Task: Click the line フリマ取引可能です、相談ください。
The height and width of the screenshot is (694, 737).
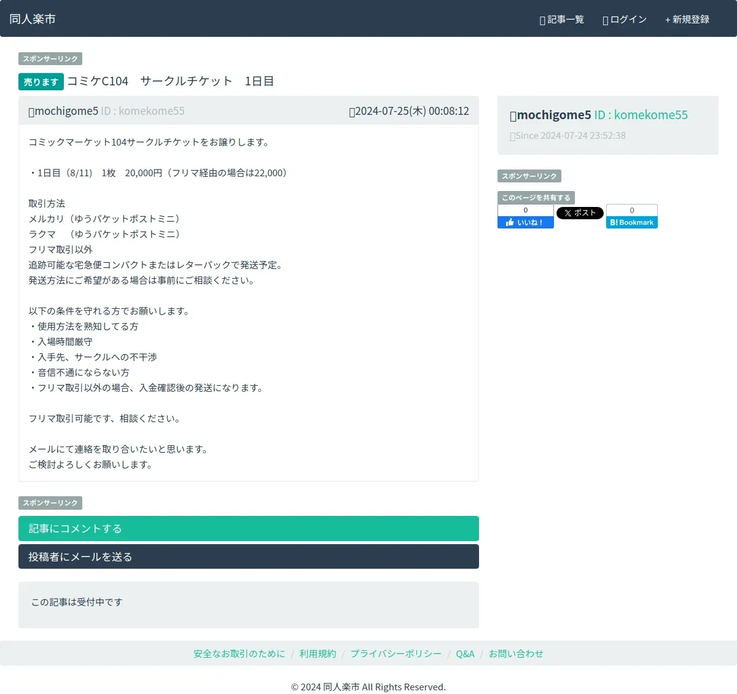Action: pos(106,418)
